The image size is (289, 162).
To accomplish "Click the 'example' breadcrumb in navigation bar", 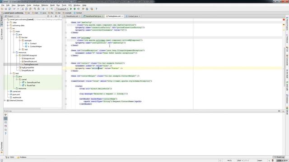I will coord(67,13).
